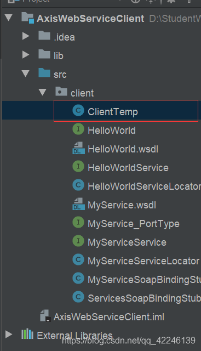Screen dimensions: 201x351
Task: Click the External Libraries bars icon
Action: (x=27, y=334)
